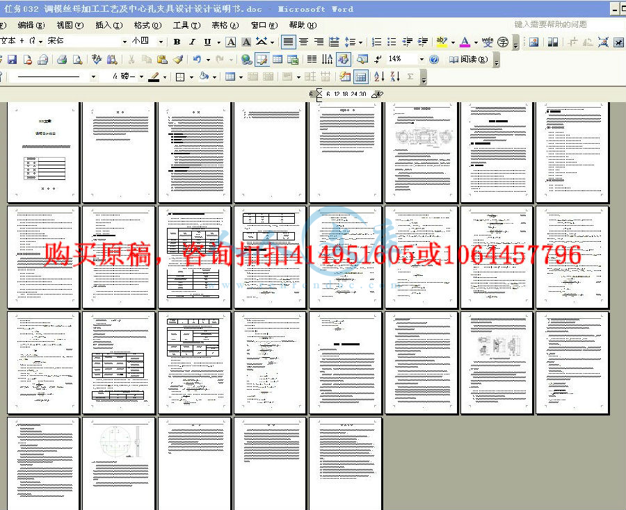Click the Decrease Indent icon
Screen dimensions: 626x510
click(x=407, y=42)
